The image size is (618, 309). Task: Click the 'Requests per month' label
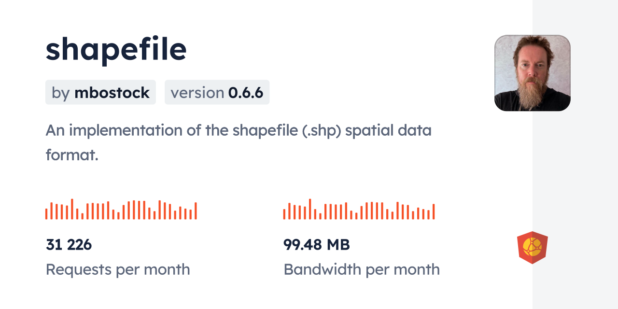coord(118,269)
